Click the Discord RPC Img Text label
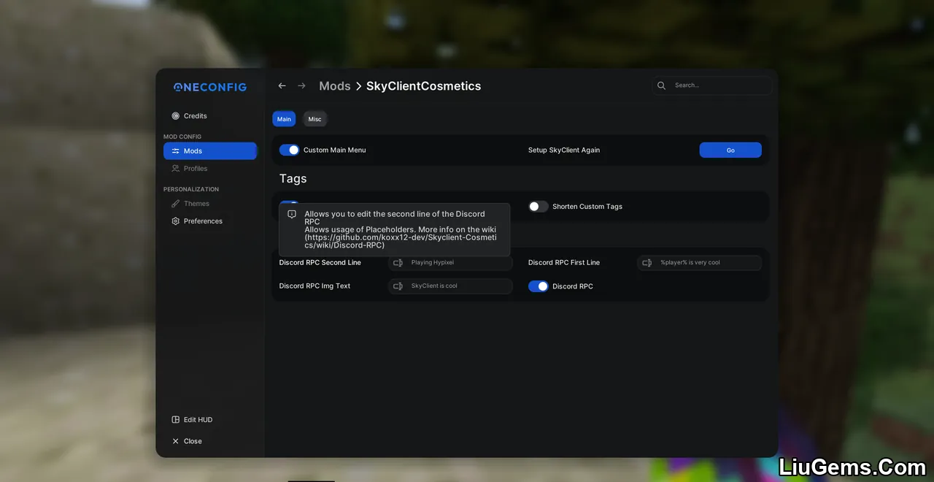Screen dimensions: 934x482 pos(314,286)
